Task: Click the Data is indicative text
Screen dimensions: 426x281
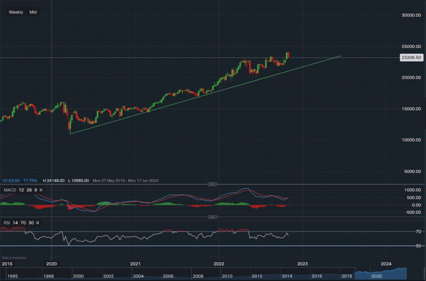Action: click(x=13, y=258)
